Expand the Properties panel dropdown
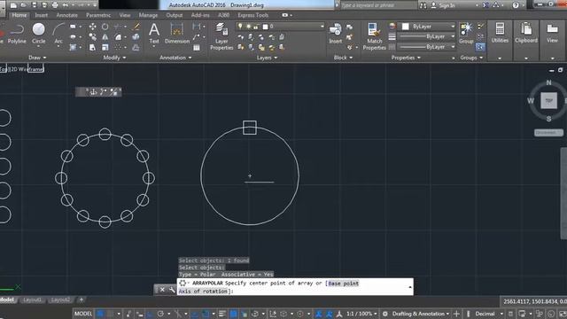This screenshot has height=319, width=567. click(406, 58)
